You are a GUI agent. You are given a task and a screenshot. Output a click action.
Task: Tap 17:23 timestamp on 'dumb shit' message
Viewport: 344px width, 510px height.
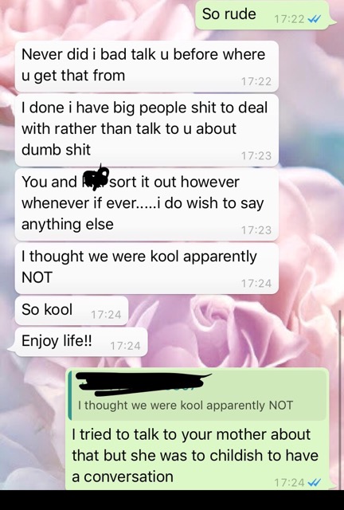(256, 156)
